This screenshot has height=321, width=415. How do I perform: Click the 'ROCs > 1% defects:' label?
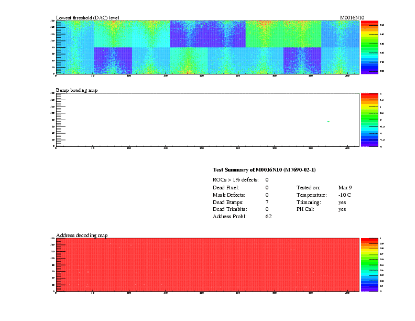(236, 180)
